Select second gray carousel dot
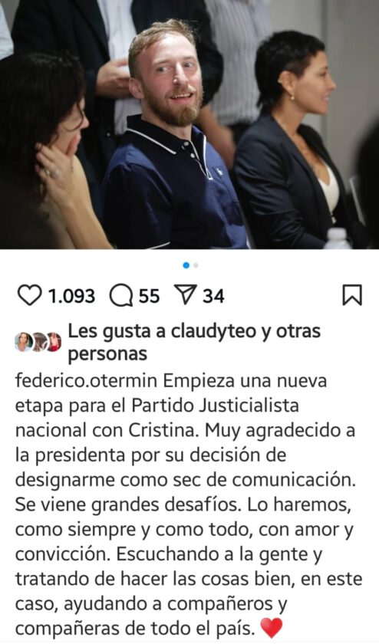The image size is (379, 644). coord(196,265)
